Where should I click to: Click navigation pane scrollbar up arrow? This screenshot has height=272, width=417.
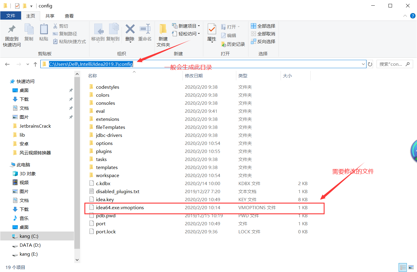tap(77, 74)
